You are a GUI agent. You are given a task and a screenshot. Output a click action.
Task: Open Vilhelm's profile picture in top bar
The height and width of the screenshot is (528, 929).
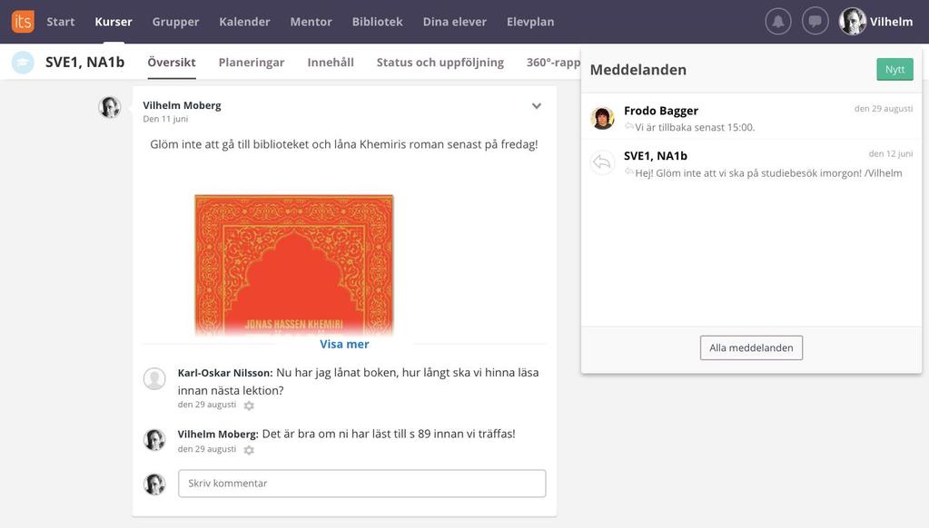[x=852, y=22]
